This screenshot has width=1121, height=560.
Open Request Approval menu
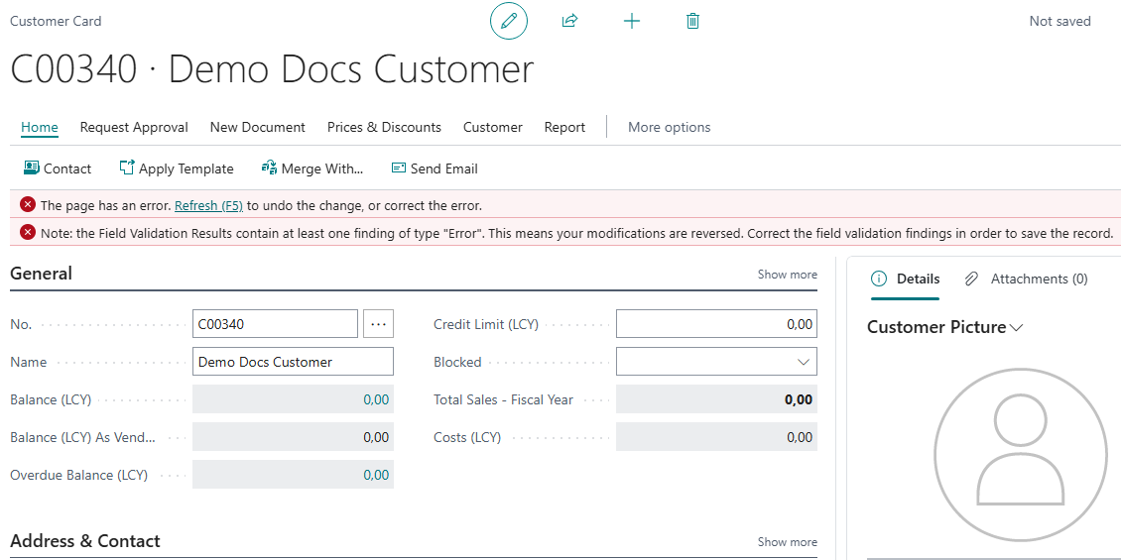click(134, 127)
